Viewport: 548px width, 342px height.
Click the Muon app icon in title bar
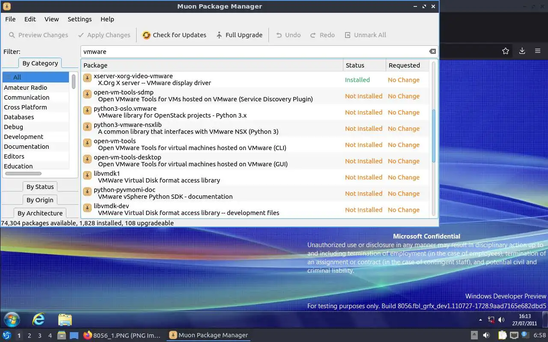(6, 6)
